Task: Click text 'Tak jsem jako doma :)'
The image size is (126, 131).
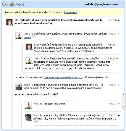Action: pyautogui.click(x=55, y=104)
